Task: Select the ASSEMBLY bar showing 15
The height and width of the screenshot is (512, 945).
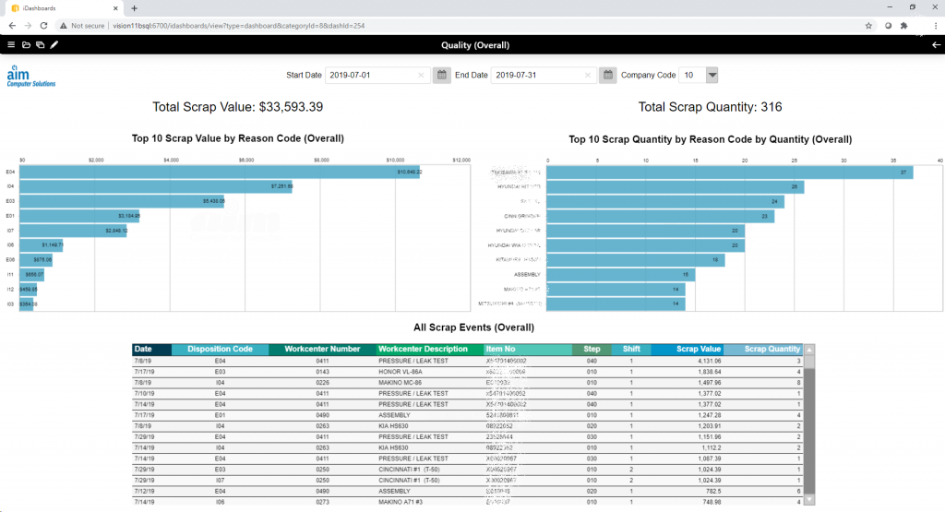Action: 621,275
